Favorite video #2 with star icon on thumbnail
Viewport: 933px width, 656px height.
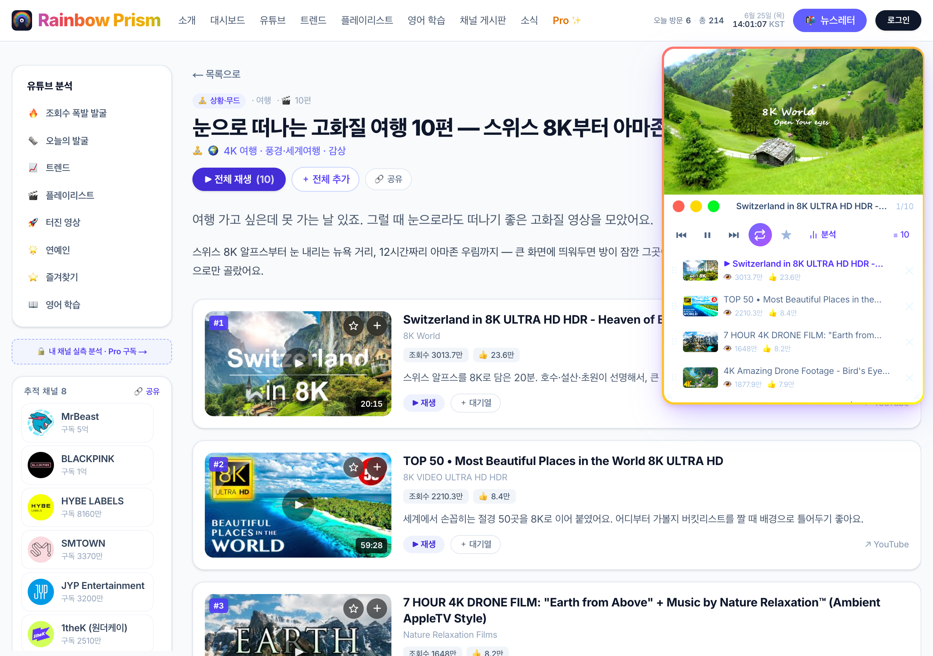coord(353,467)
